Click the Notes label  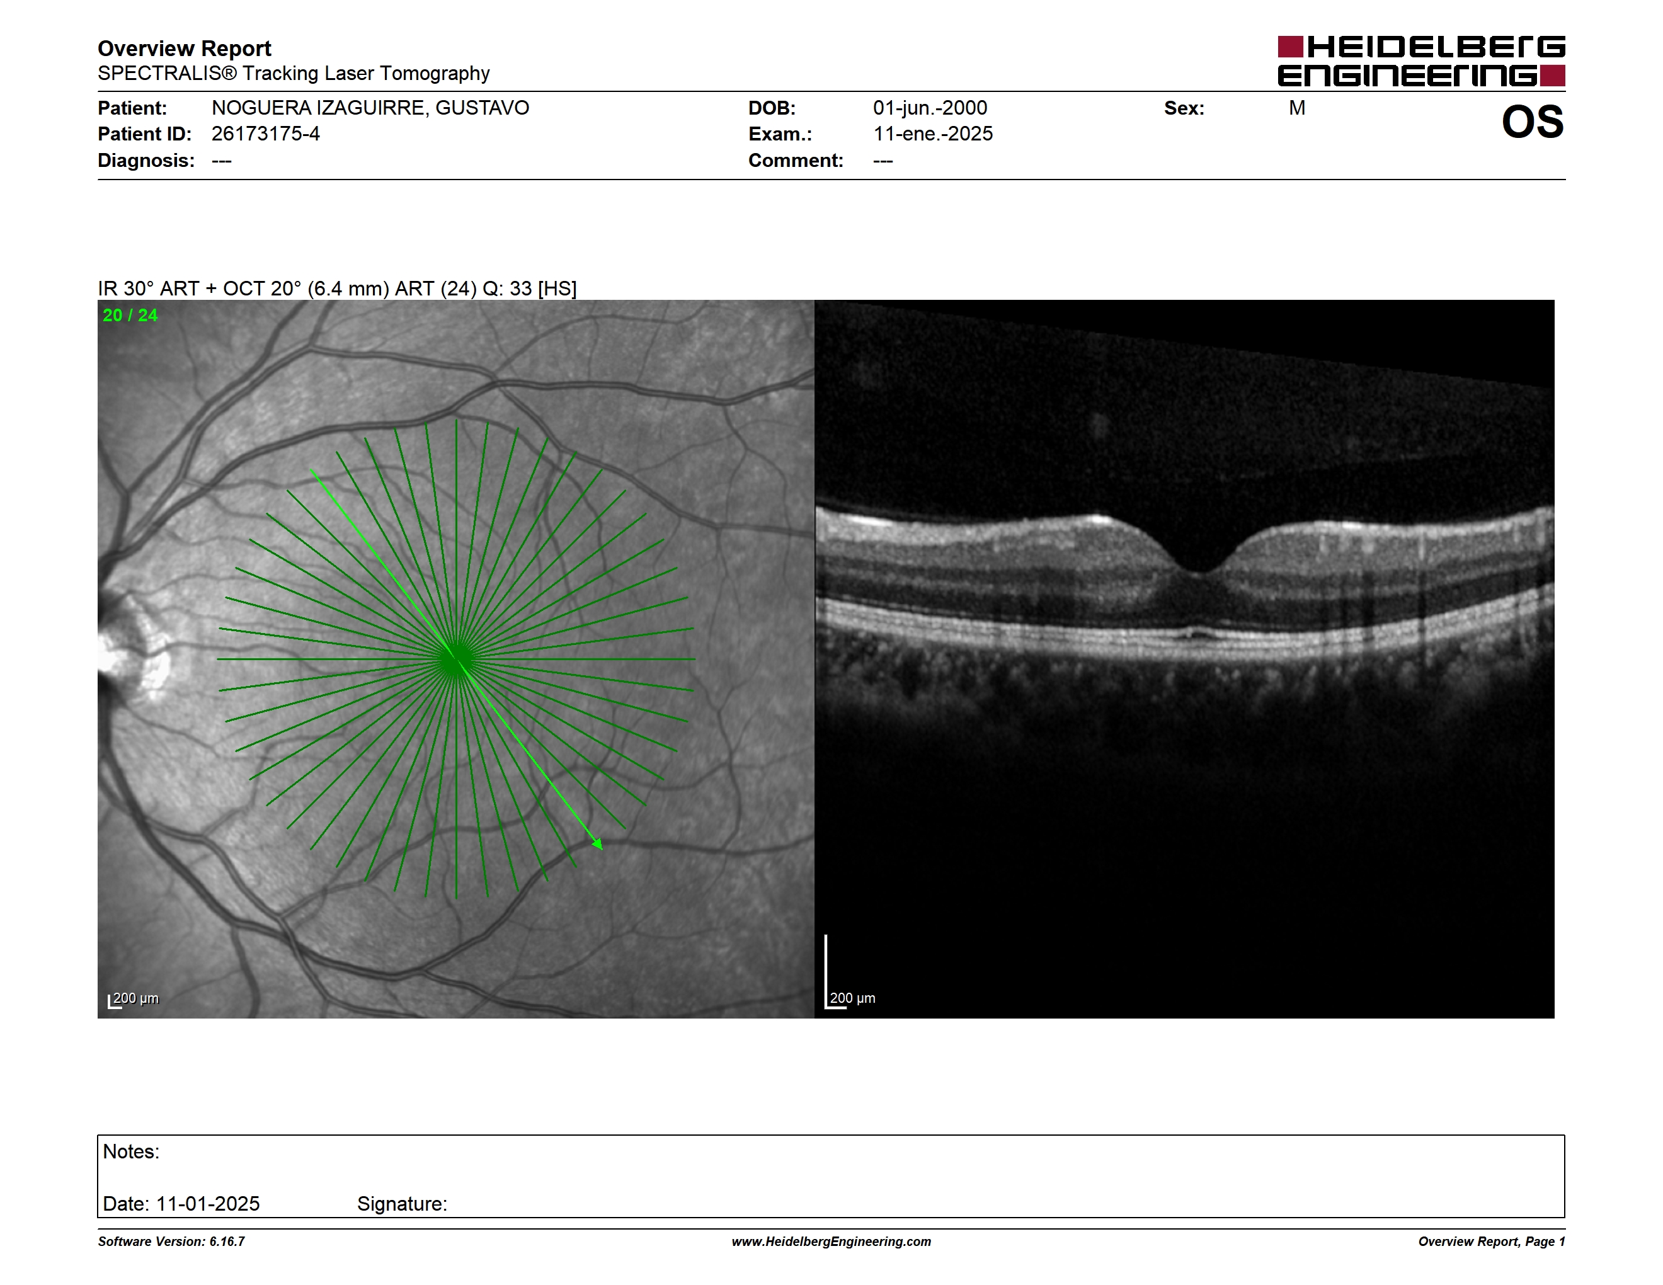[x=131, y=1152]
